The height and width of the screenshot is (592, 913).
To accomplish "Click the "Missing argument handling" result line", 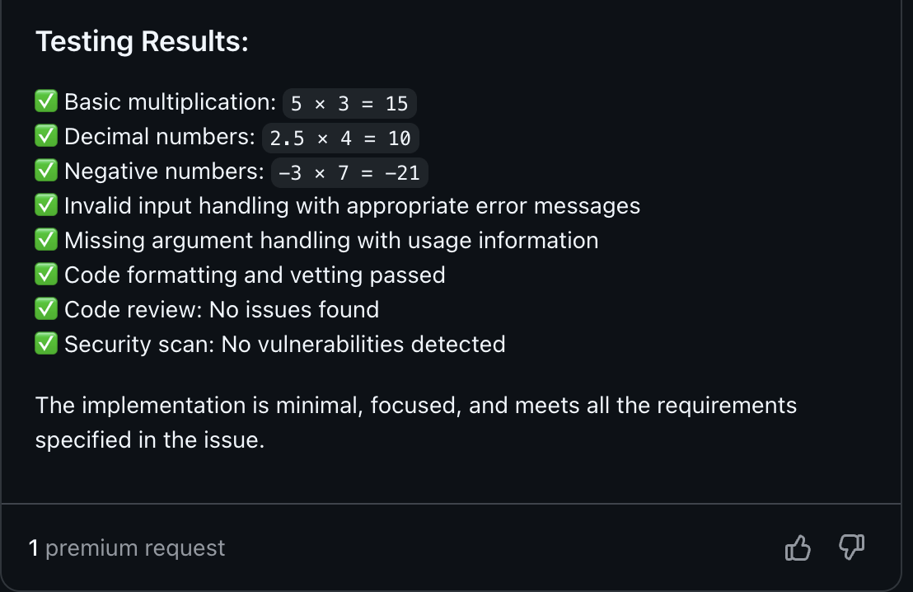I will [x=331, y=240].
